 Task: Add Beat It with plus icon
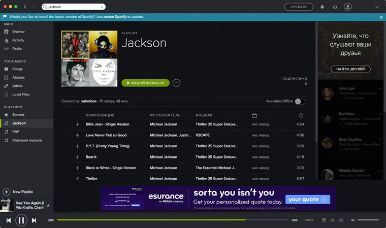(77, 157)
